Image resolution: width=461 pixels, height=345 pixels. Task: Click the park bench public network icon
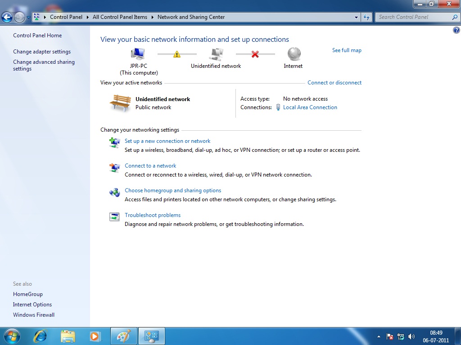coord(120,103)
